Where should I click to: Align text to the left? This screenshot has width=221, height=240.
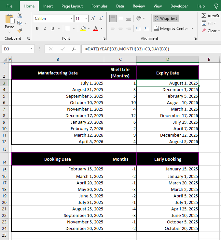[113, 28]
